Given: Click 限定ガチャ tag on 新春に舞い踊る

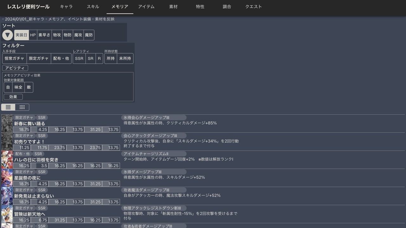Looking at the screenshot, I should pyautogui.click(x=24, y=117).
